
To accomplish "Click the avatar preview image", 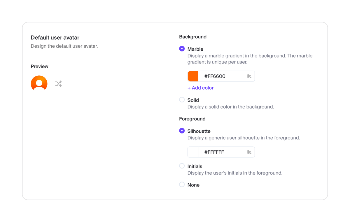I will coord(39,83).
